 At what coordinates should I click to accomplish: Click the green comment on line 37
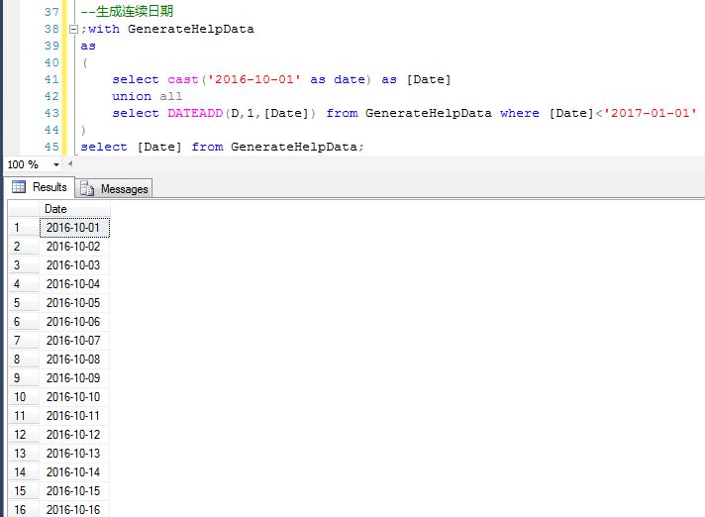pos(127,12)
